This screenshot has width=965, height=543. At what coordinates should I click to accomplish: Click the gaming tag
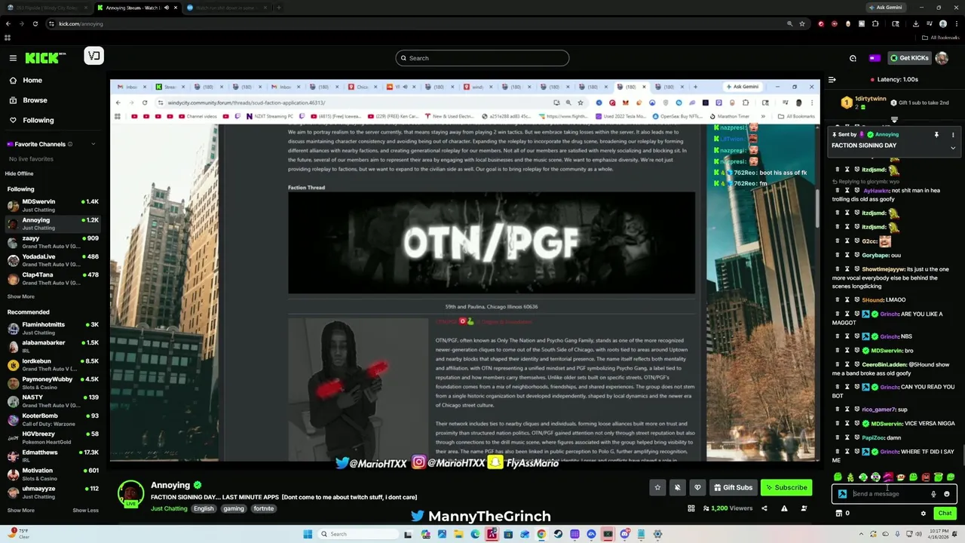coord(234,508)
